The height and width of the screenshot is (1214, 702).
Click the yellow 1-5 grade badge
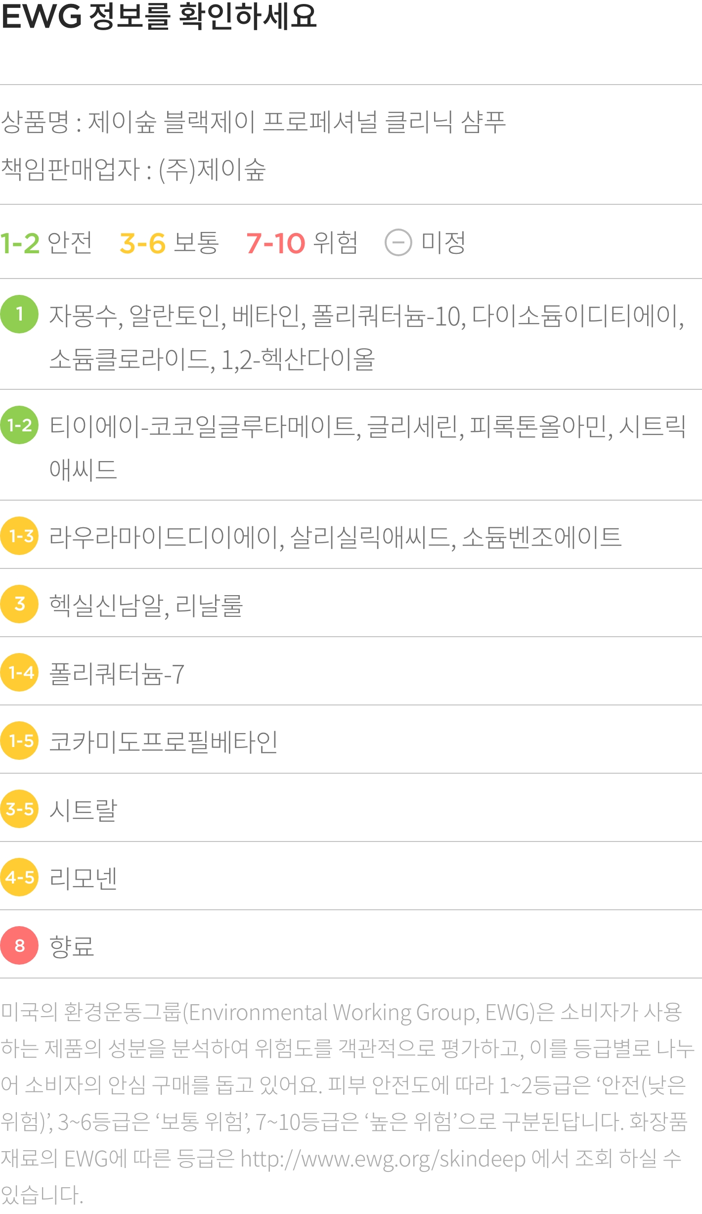pyautogui.click(x=19, y=741)
